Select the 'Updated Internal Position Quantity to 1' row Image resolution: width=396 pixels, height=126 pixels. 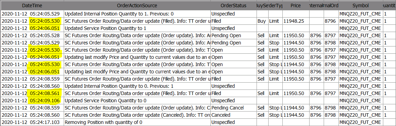(x=198, y=14)
